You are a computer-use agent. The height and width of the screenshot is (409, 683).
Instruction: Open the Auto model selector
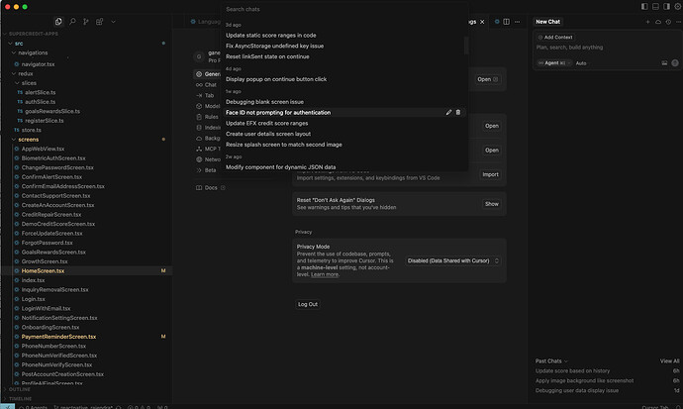pos(581,63)
